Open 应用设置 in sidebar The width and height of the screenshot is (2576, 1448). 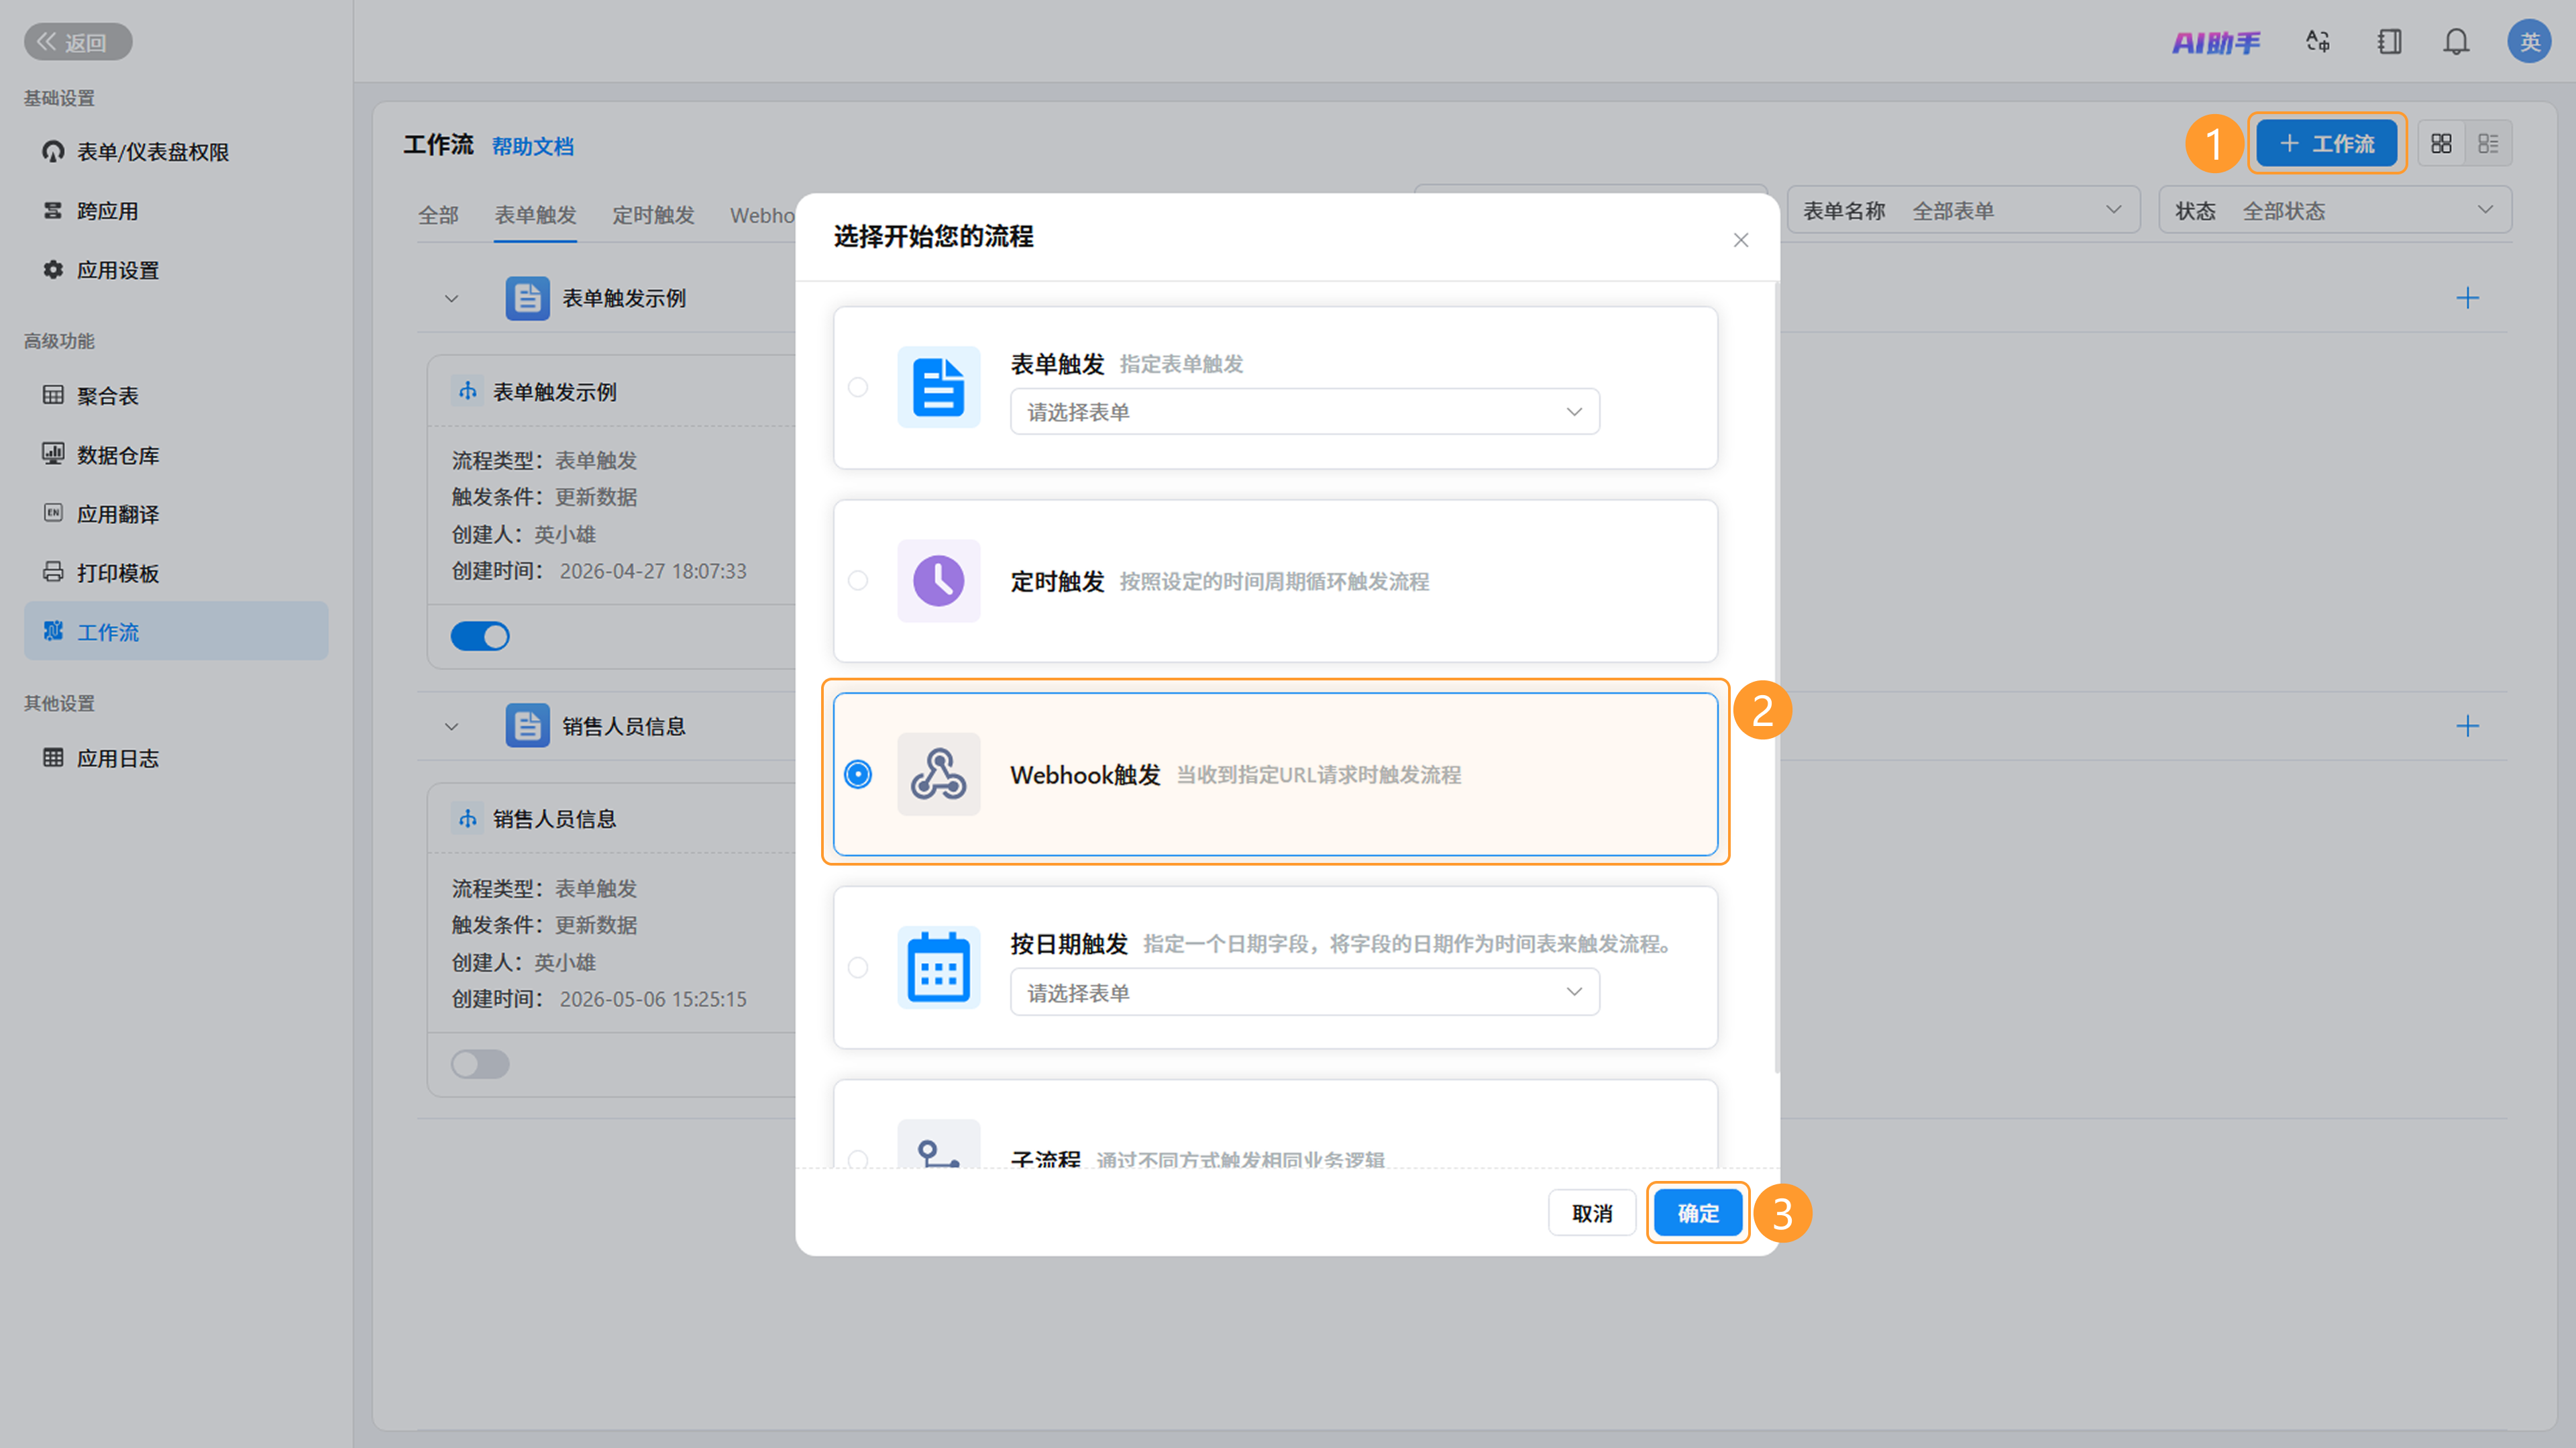tap(176, 270)
